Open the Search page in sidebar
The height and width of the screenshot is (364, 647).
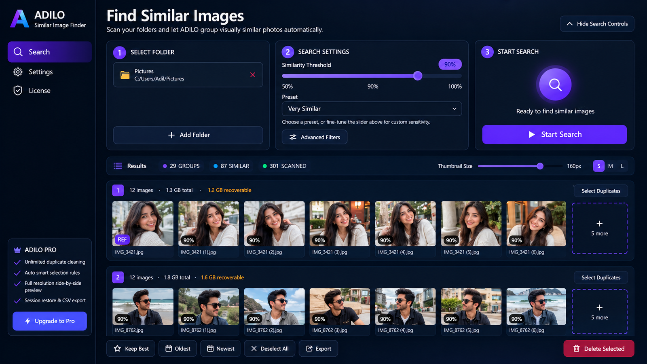pos(49,52)
